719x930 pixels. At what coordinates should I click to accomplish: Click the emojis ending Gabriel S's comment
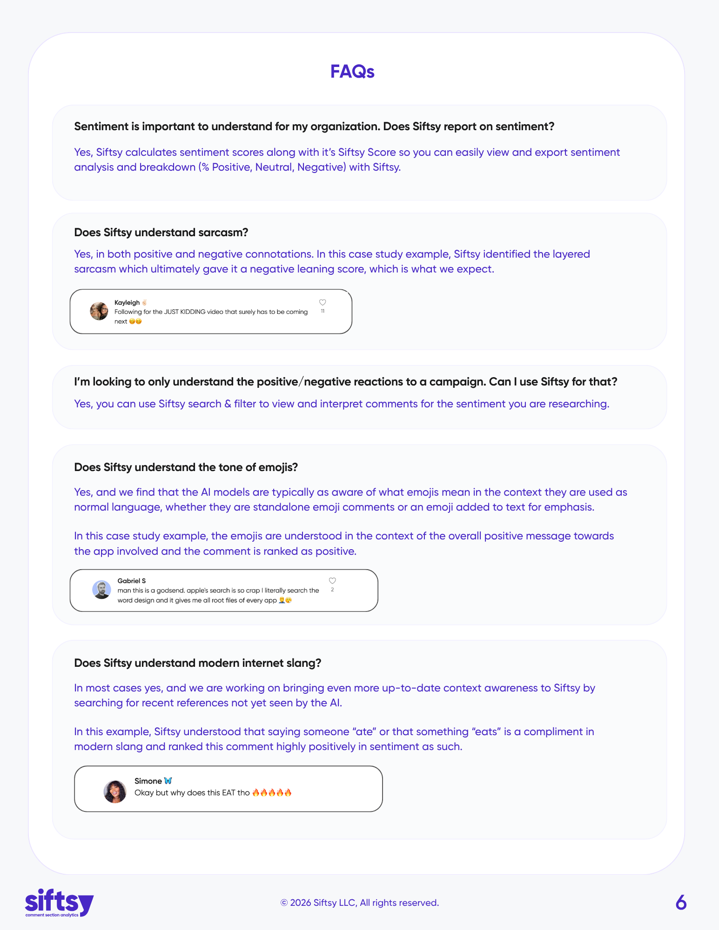[x=285, y=600]
